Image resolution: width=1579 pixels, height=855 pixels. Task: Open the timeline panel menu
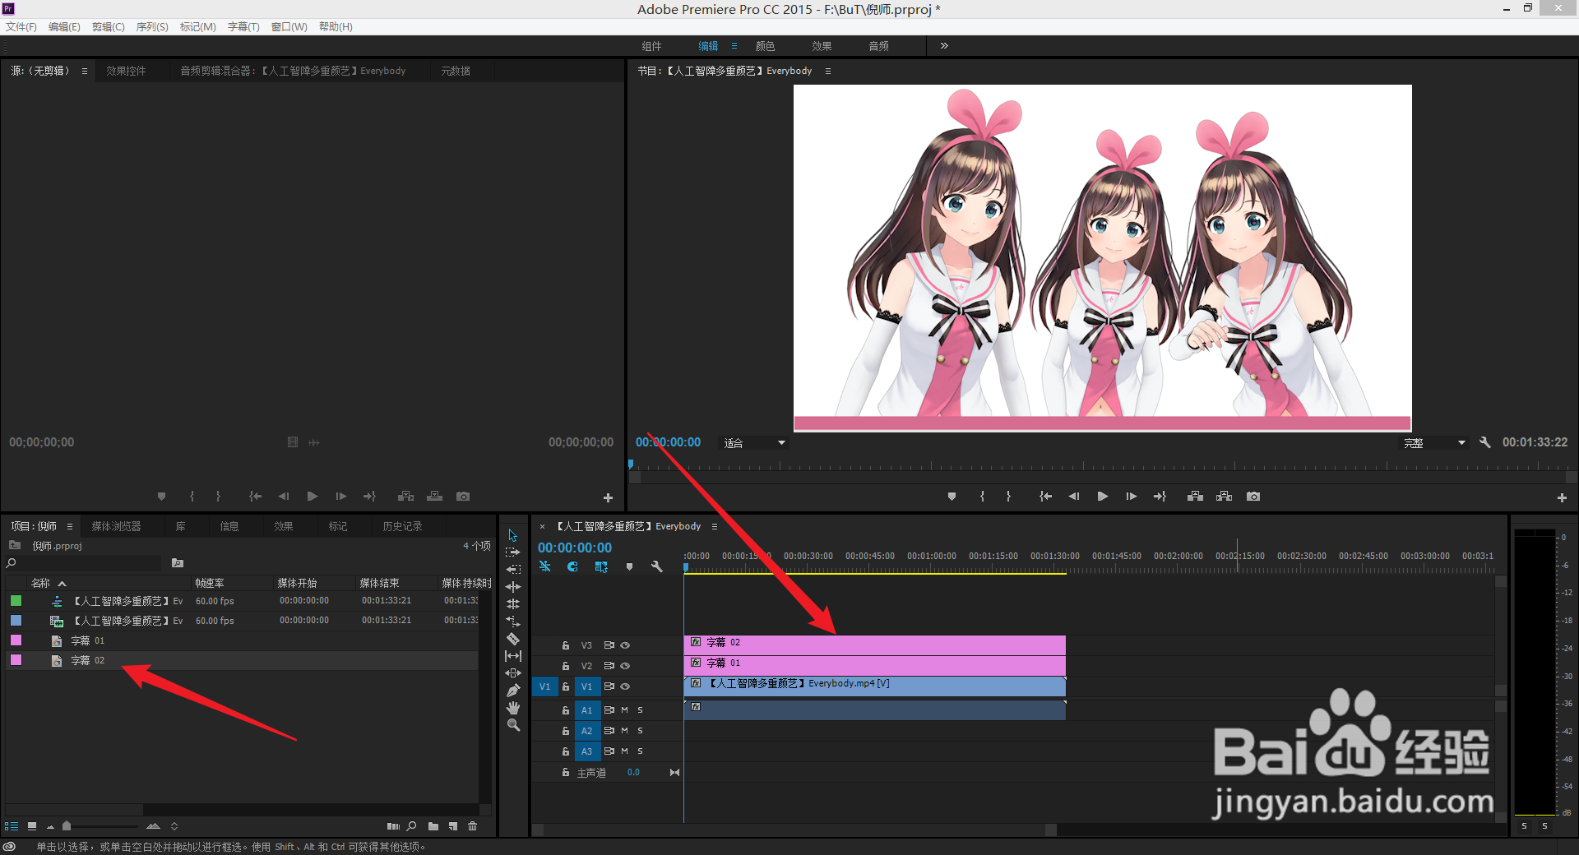click(715, 526)
